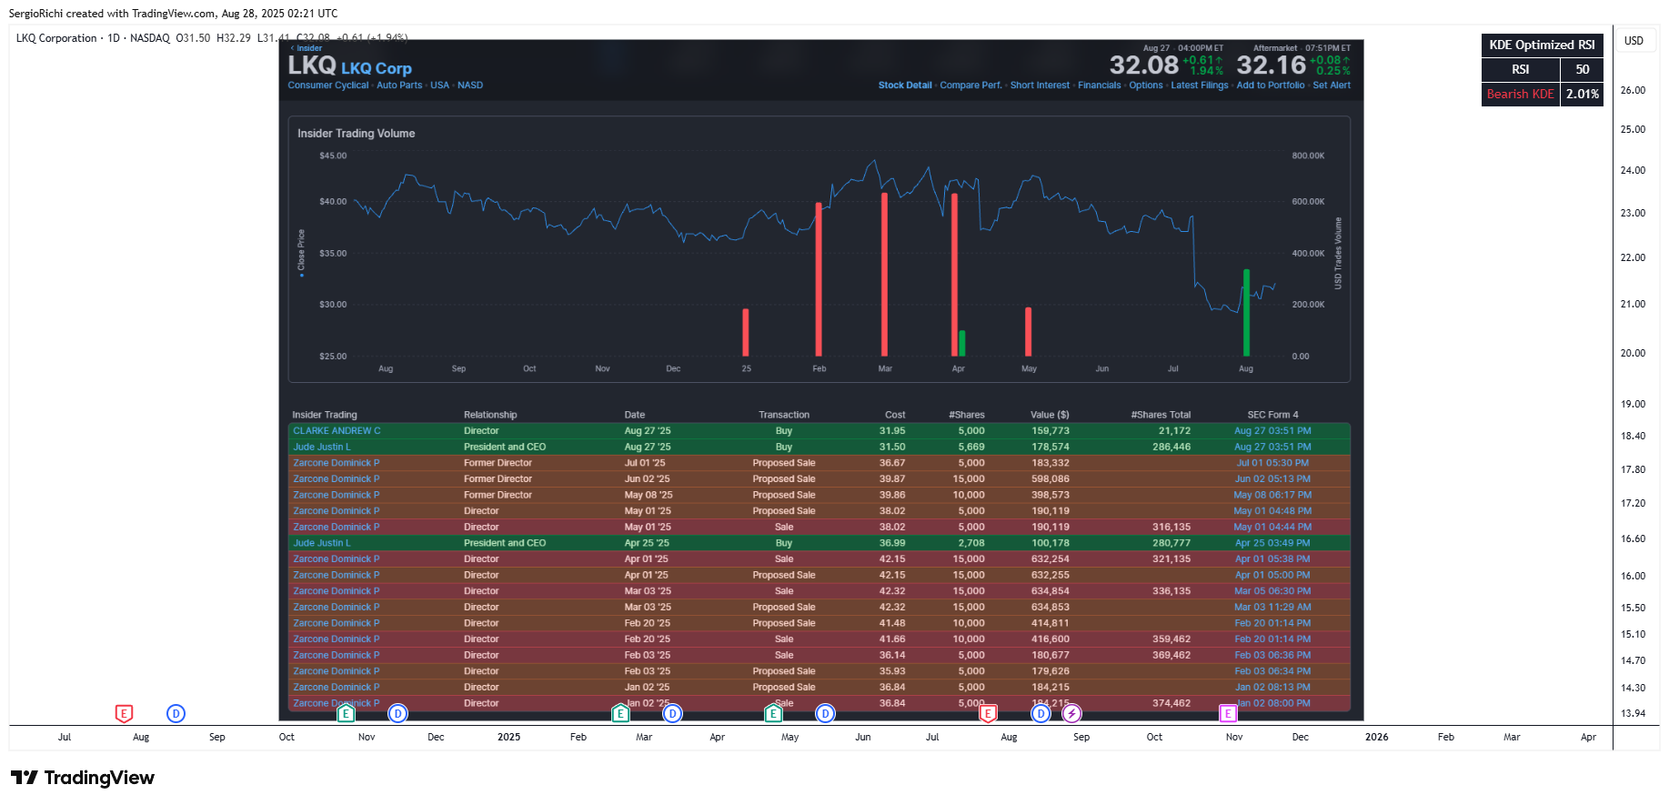Open the Apr 01 05:00 PM SEC filing
This screenshot has width=1669, height=805.
point(1272,575)
